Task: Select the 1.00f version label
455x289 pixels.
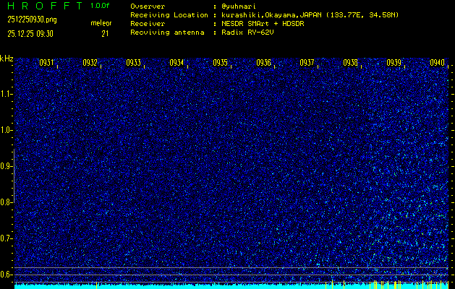Action: [x=100, y=6]
